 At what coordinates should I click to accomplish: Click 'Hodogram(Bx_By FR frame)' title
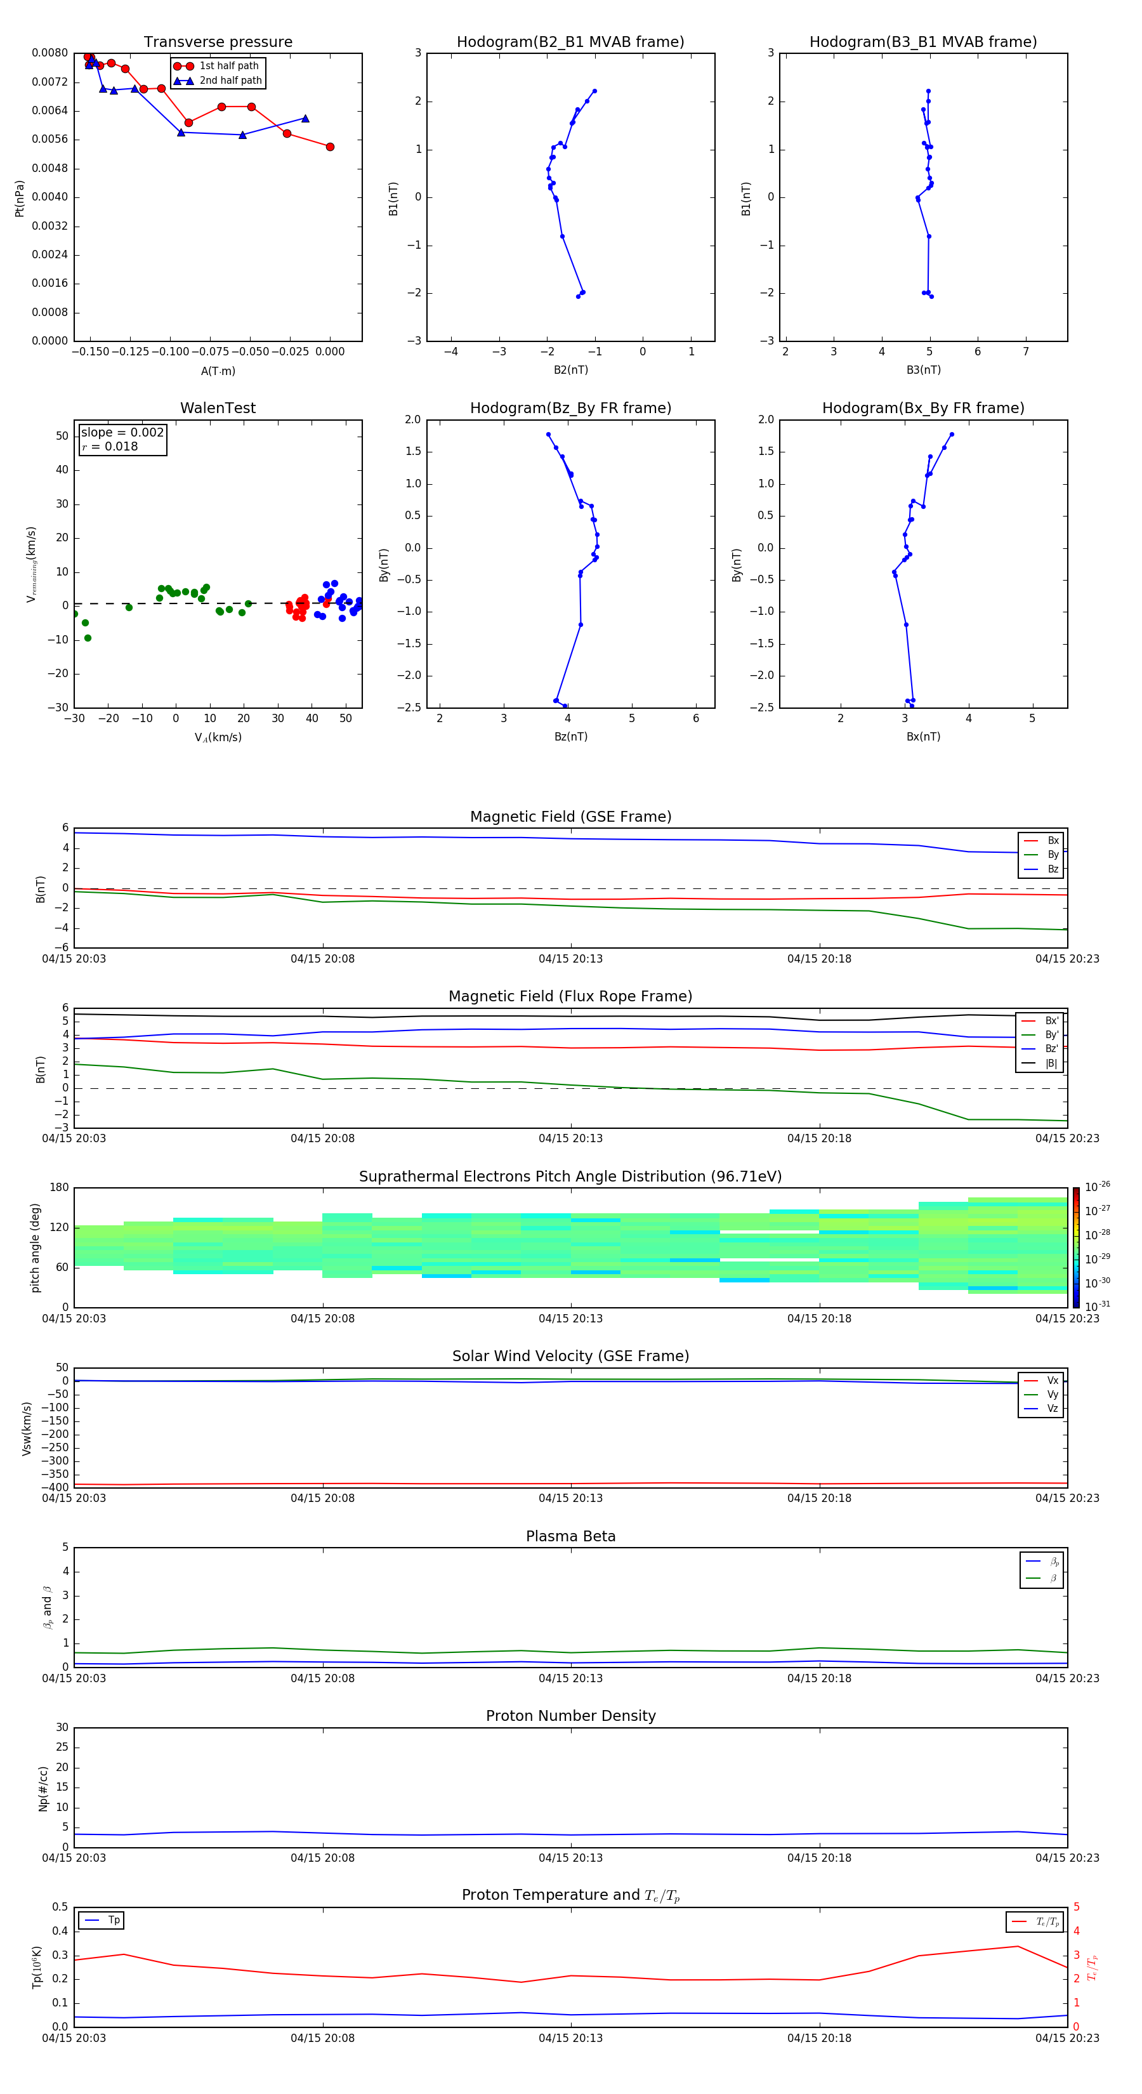[923, 408]
